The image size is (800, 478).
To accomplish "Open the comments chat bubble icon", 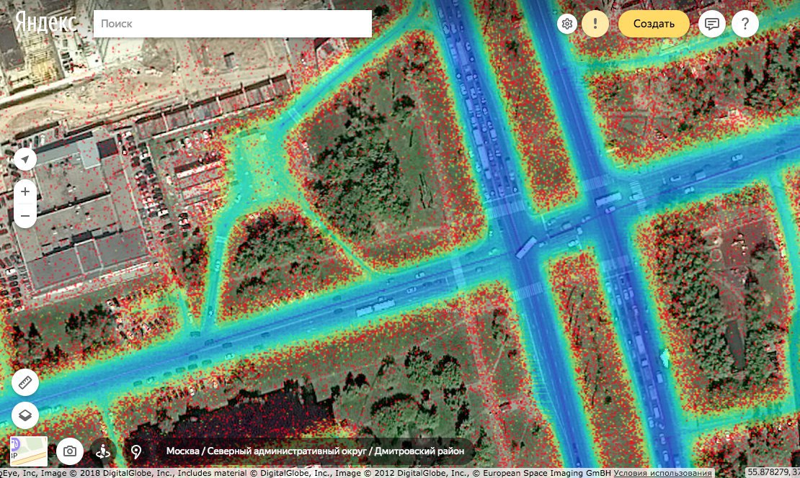I will 712,24.
